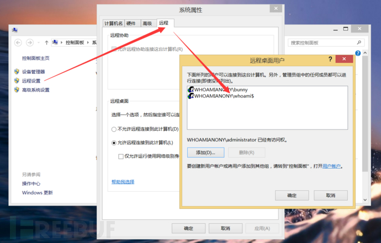Switch to the 计算机名 tab

(114, 23)
